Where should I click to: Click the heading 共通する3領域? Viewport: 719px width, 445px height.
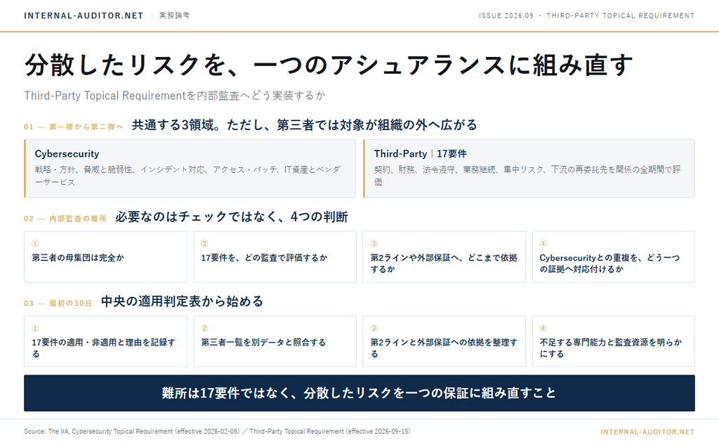click(x=305, y=125)
